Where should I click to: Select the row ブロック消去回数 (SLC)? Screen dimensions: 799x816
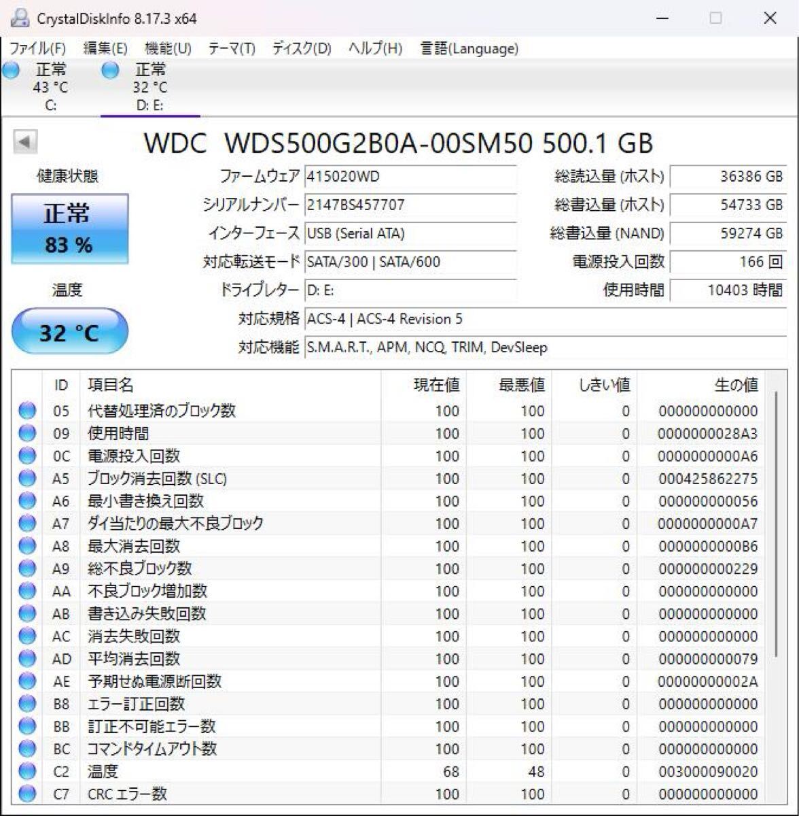(389, 479)
